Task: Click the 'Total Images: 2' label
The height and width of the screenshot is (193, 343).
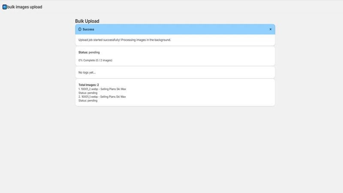Action: click(x=89, y=85)
